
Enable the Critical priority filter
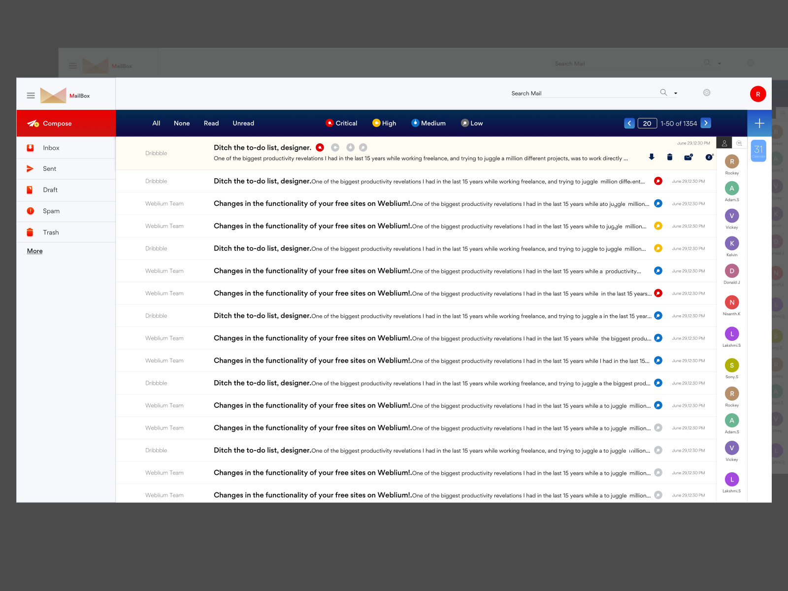coord(341,123)
